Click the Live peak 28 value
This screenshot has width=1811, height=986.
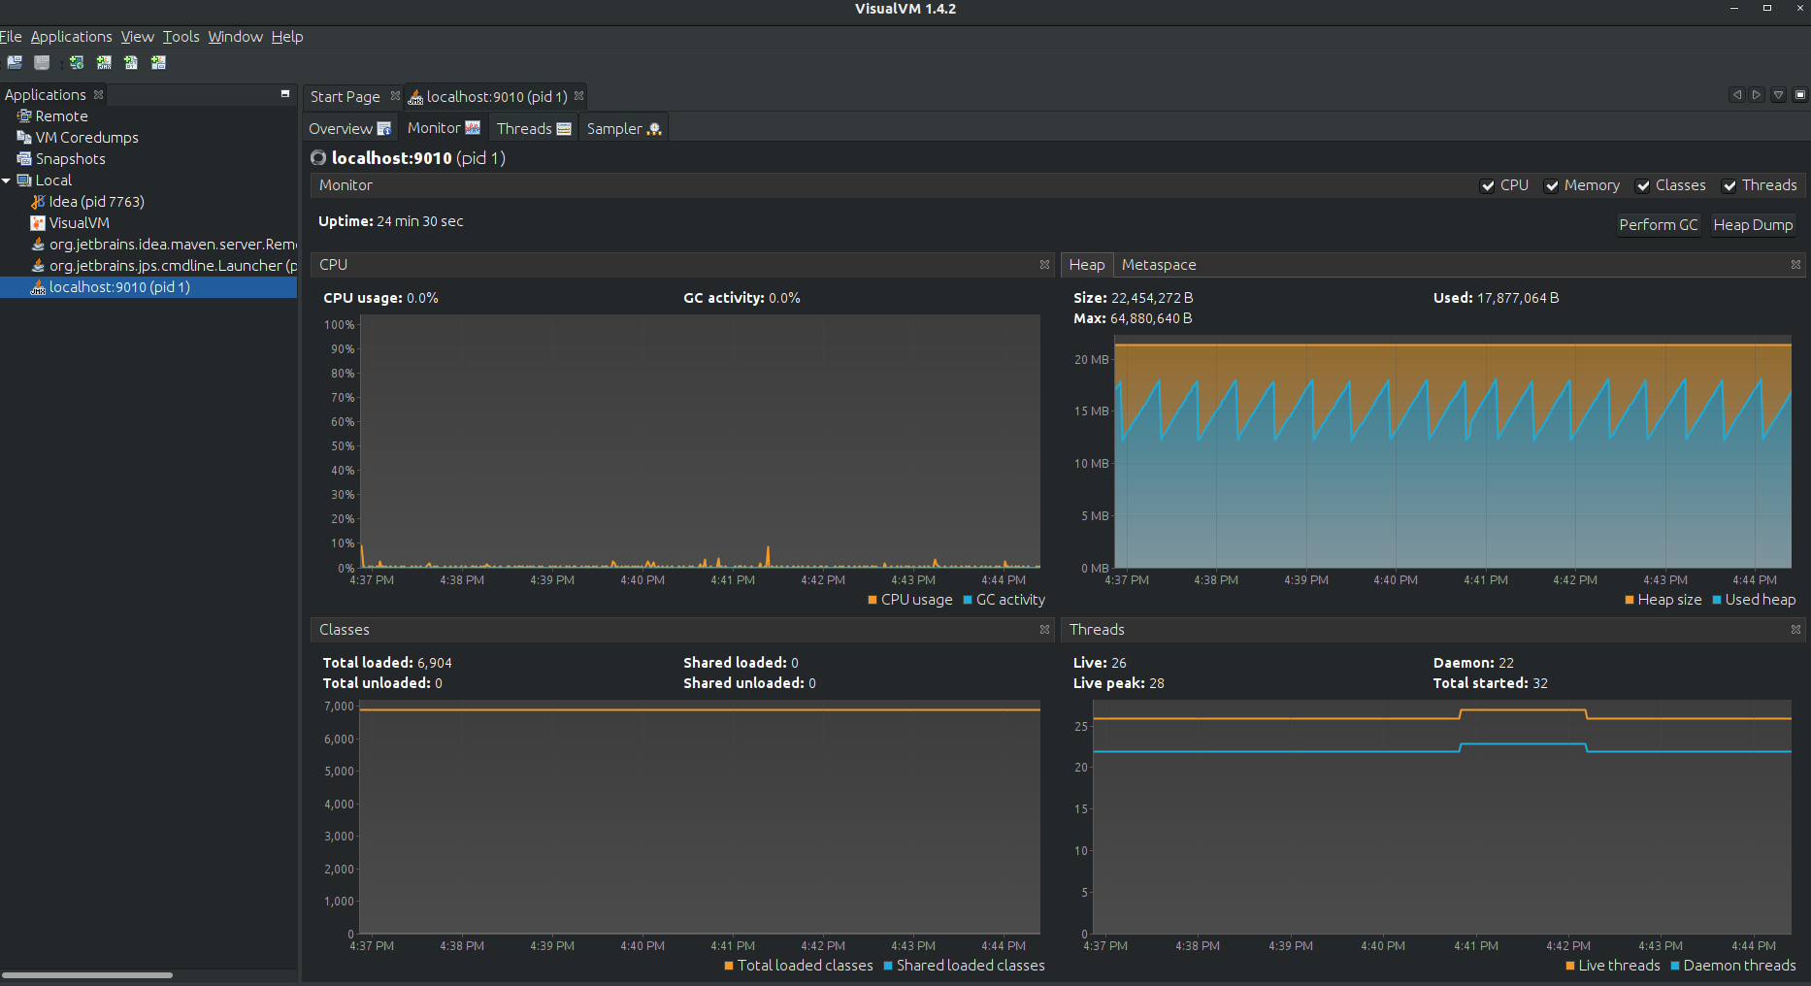[1157, 684]
